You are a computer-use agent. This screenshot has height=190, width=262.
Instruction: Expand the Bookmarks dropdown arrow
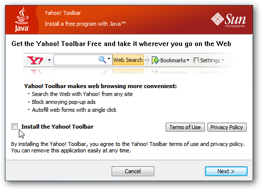click(x=188, y=60)
